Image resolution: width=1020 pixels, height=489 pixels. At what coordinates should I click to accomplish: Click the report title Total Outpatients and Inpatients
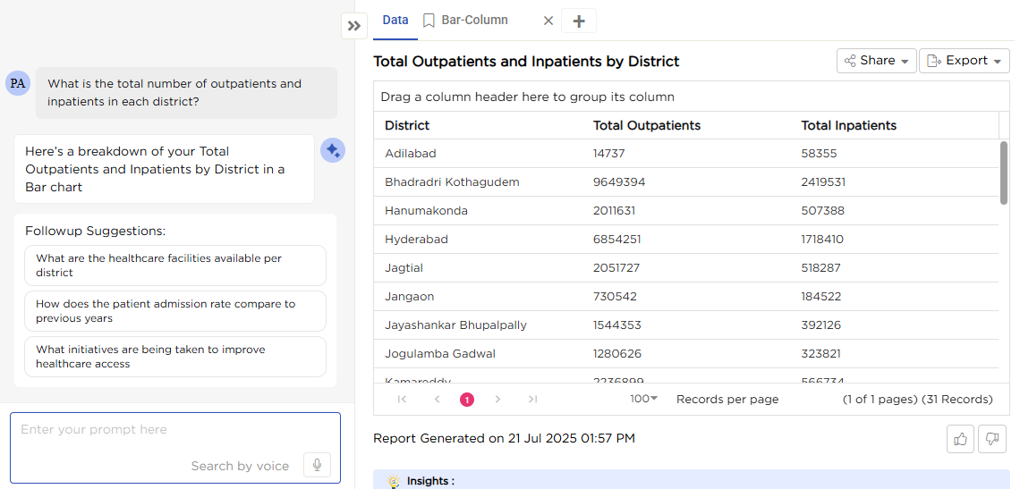[526, 62]
